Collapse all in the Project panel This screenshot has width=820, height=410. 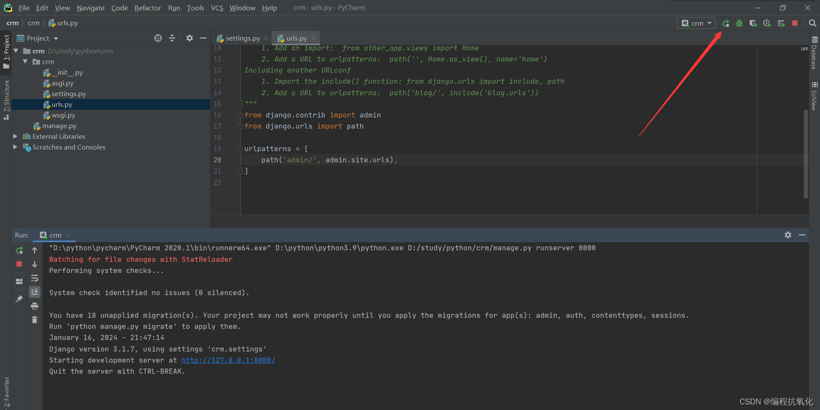pos(172,38)
